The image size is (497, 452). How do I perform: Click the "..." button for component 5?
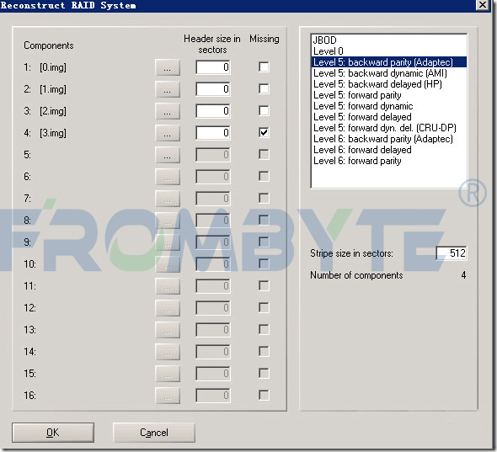168,155
